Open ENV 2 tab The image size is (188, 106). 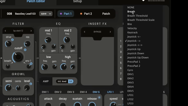(x=58, y=92)
